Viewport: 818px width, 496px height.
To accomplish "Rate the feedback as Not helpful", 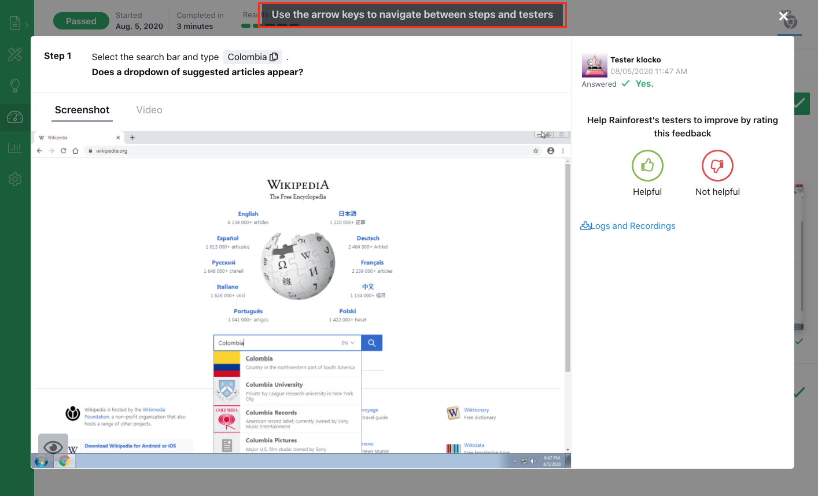I will pyautogui.click(x=717, y=166).
